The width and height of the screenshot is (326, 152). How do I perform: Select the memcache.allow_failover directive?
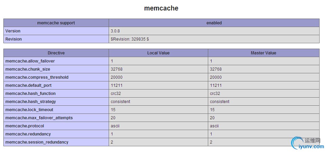(x=30, y=61)
